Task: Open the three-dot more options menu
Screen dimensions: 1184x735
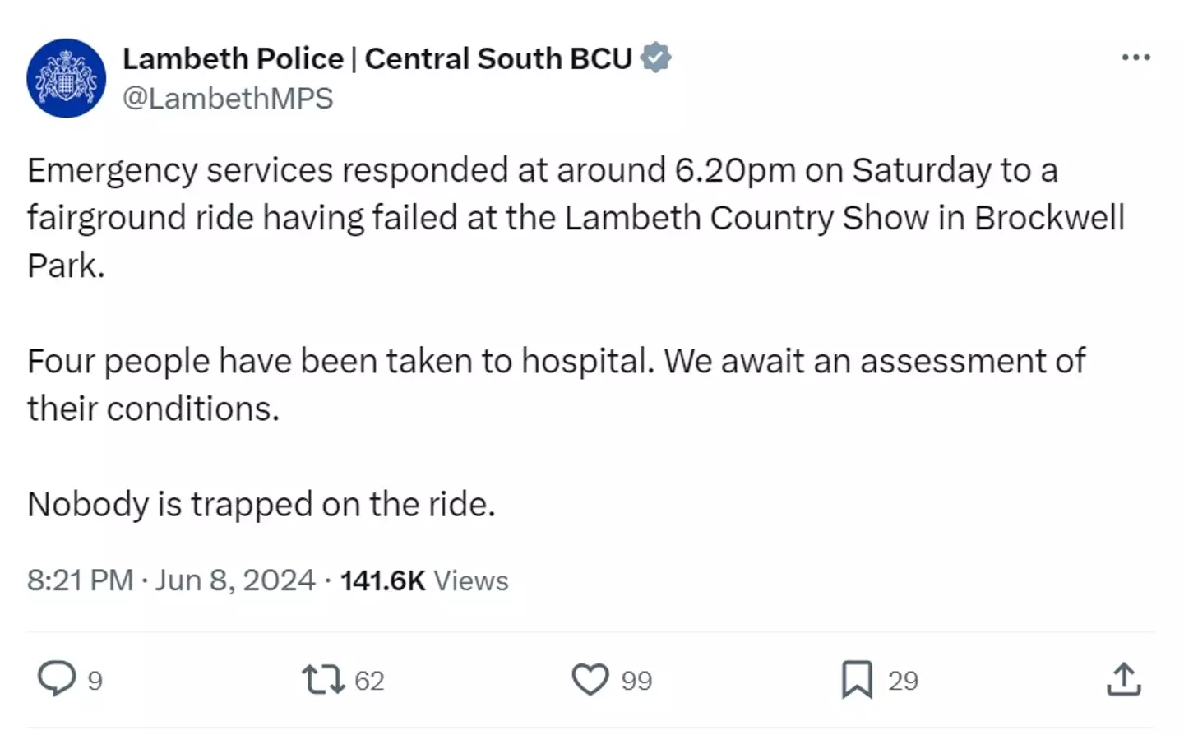Action: point(1135,58)
